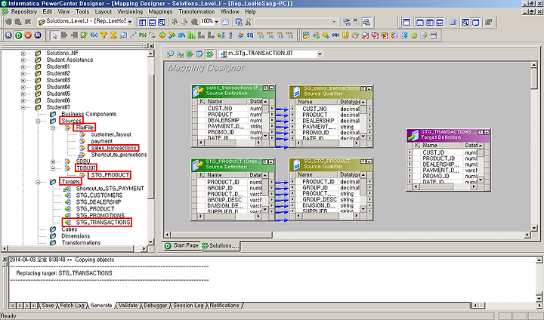
Task: Expand the Student01 folder
Action: tap(23, 66)
